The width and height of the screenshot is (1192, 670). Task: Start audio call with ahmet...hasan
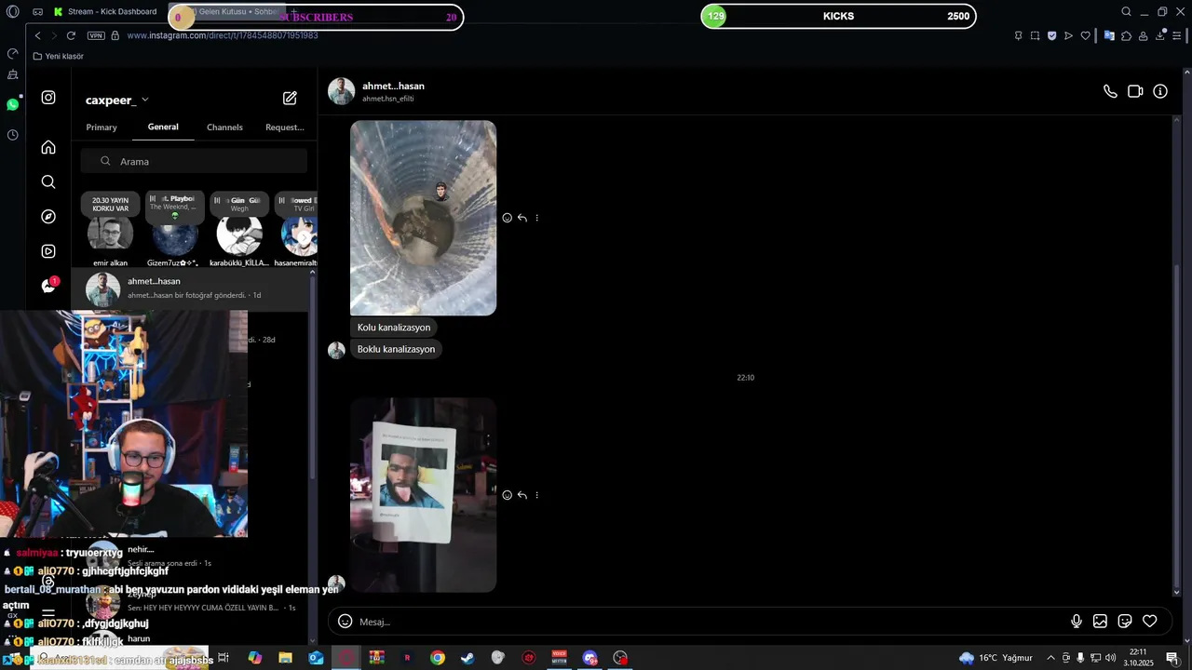click(x=1110, y=91)
